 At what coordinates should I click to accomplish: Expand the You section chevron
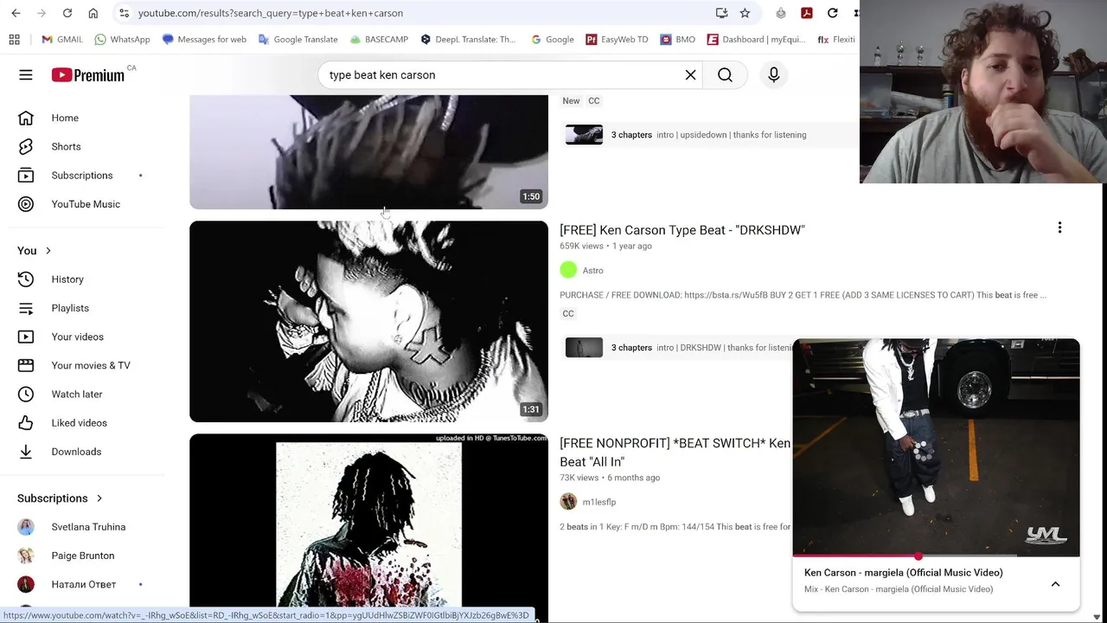(48, 251)
